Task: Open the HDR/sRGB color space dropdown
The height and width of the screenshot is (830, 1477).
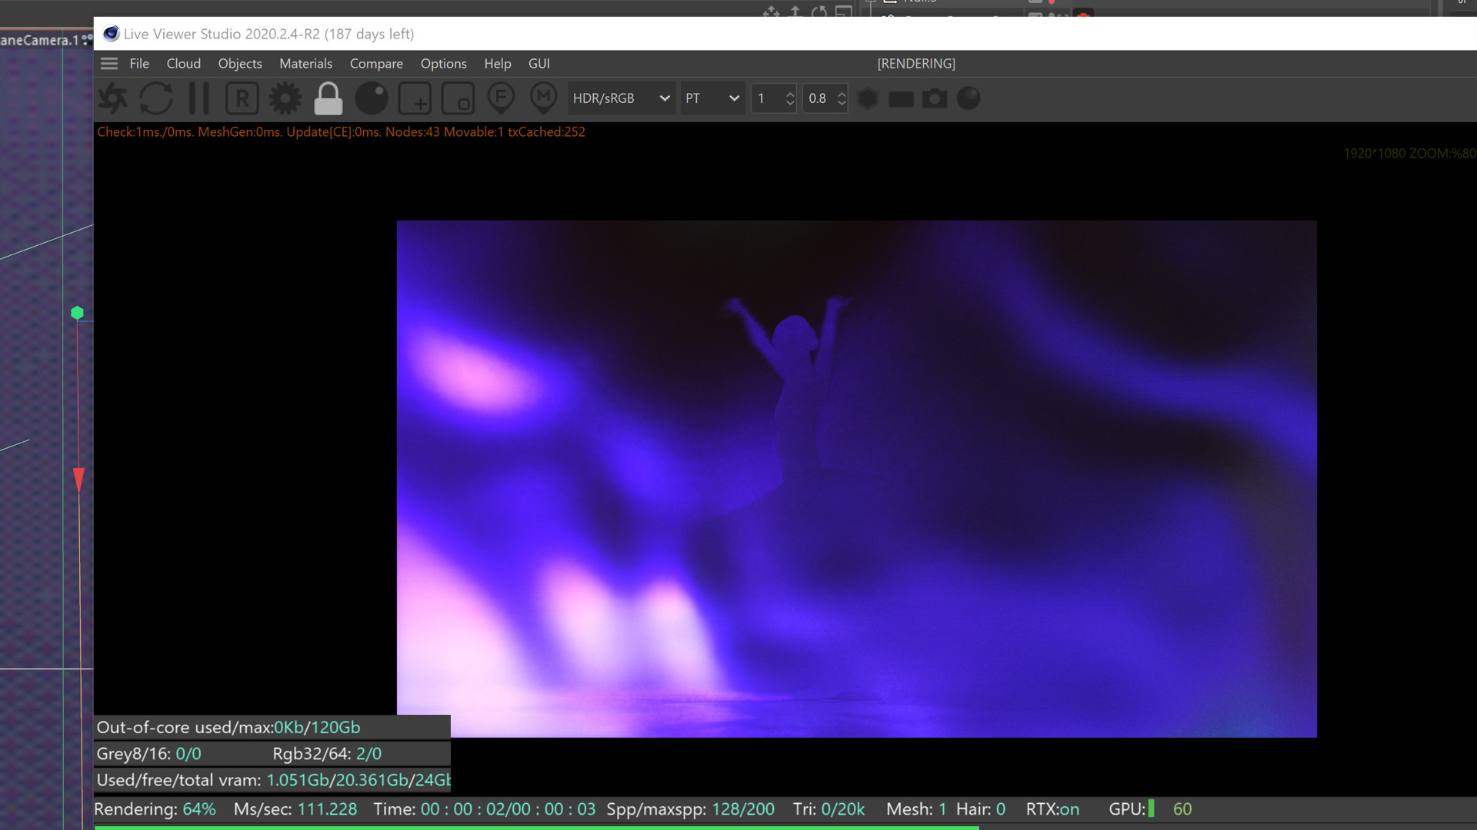Action: (x=621, y=98)
